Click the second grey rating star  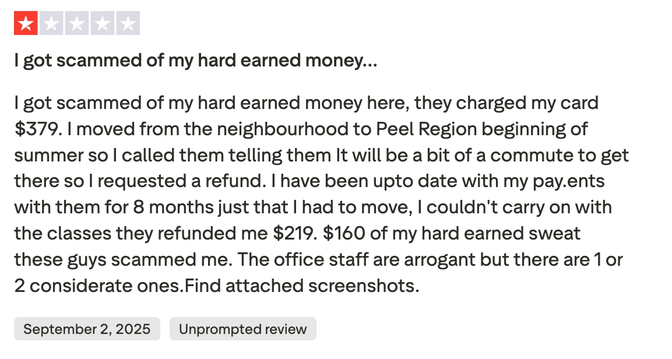(x=51, y=24)
